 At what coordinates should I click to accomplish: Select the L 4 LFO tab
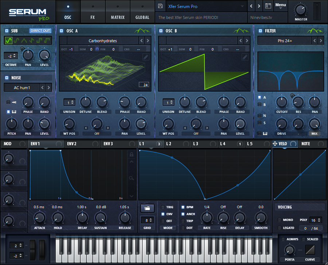(x=231, y=144)
